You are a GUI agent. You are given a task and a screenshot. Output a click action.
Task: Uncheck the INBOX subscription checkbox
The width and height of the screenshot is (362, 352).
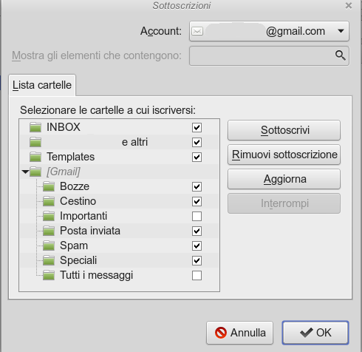[197, 127]
